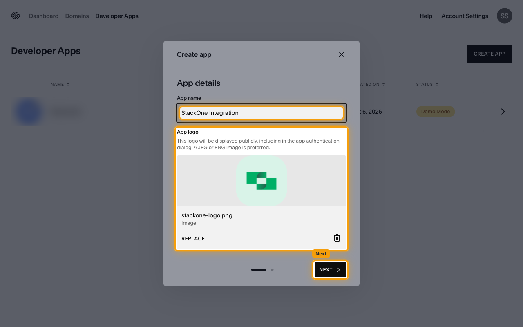The width and height of the screenshot is (523, 327).
Task: Click the StackOne logo preview thumbnail
Action: [261, 181]
